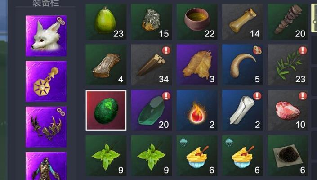This screenshot has width=317, height=180.
Task: Select the raw meat stack of 10
Action: click(x=288, y=110)
